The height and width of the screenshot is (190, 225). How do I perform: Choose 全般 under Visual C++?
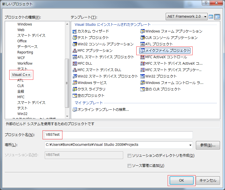click(21, 92)
